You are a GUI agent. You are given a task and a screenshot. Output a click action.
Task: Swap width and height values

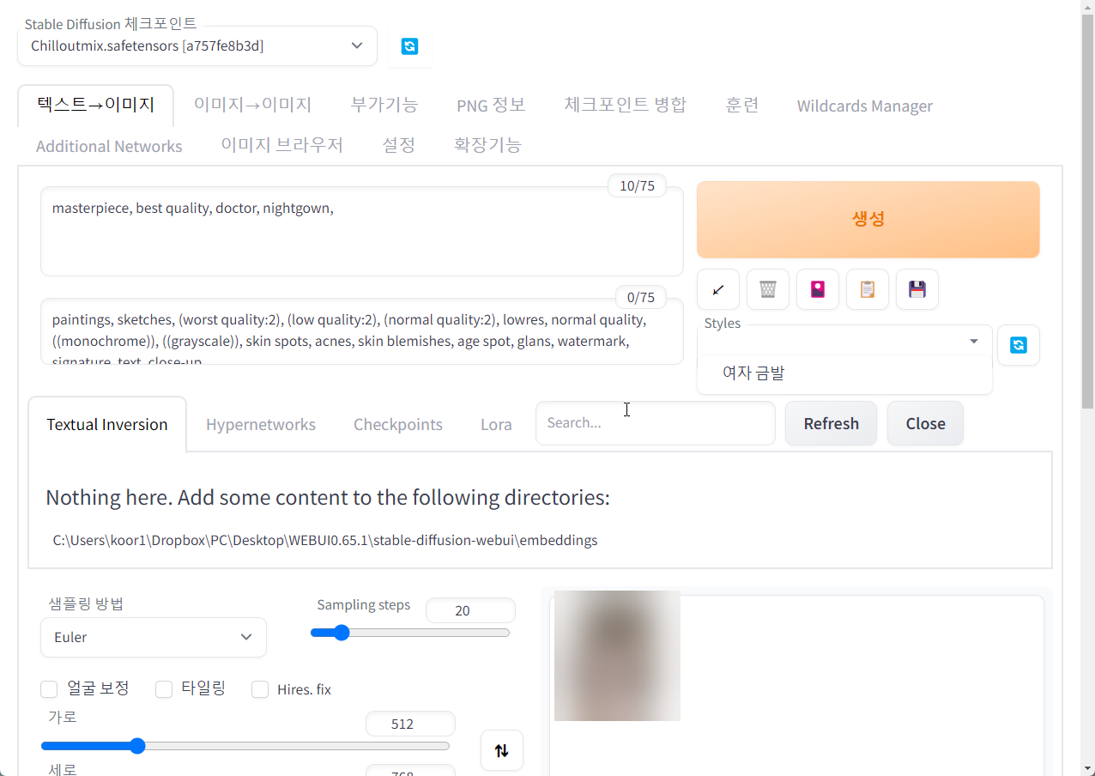pos(501,749)
